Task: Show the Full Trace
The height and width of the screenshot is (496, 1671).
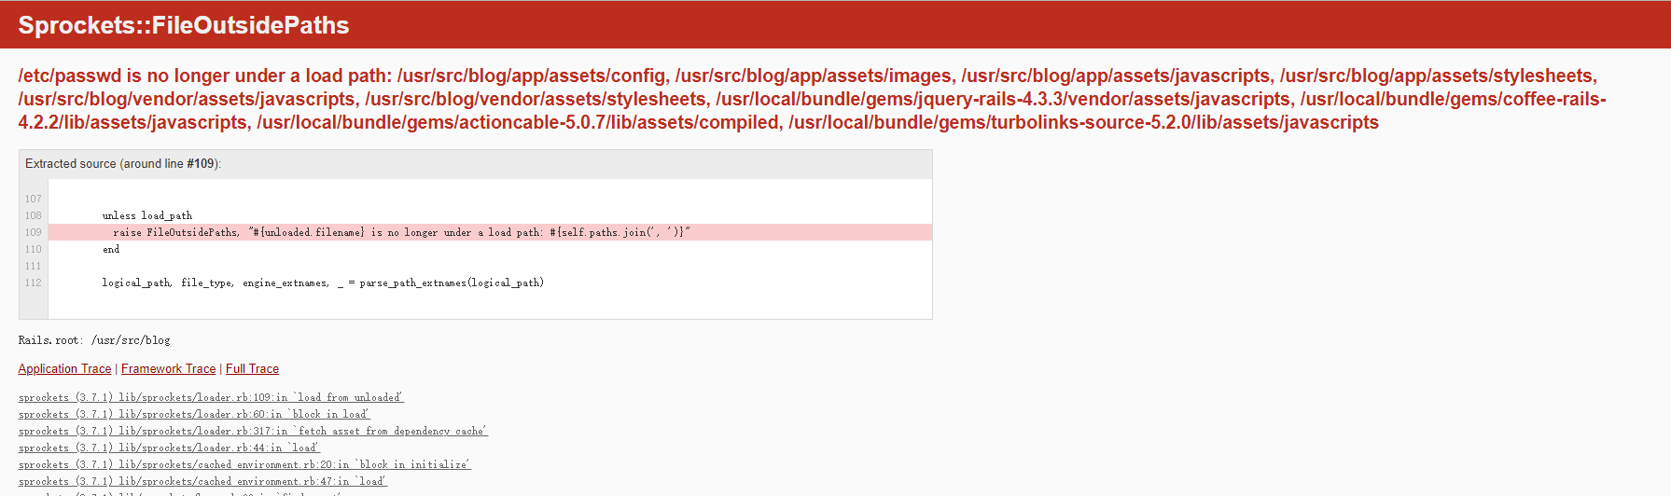Action: [x=252, y=369]
